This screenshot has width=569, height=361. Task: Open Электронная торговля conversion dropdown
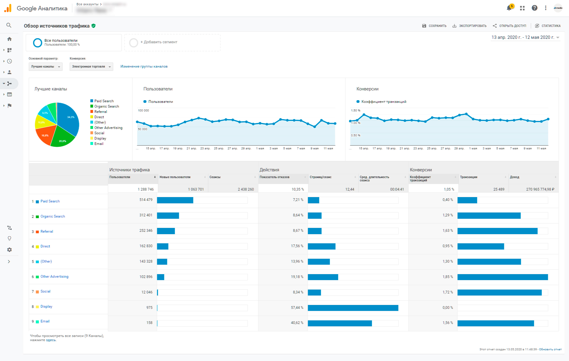click(x=91, y=67)
